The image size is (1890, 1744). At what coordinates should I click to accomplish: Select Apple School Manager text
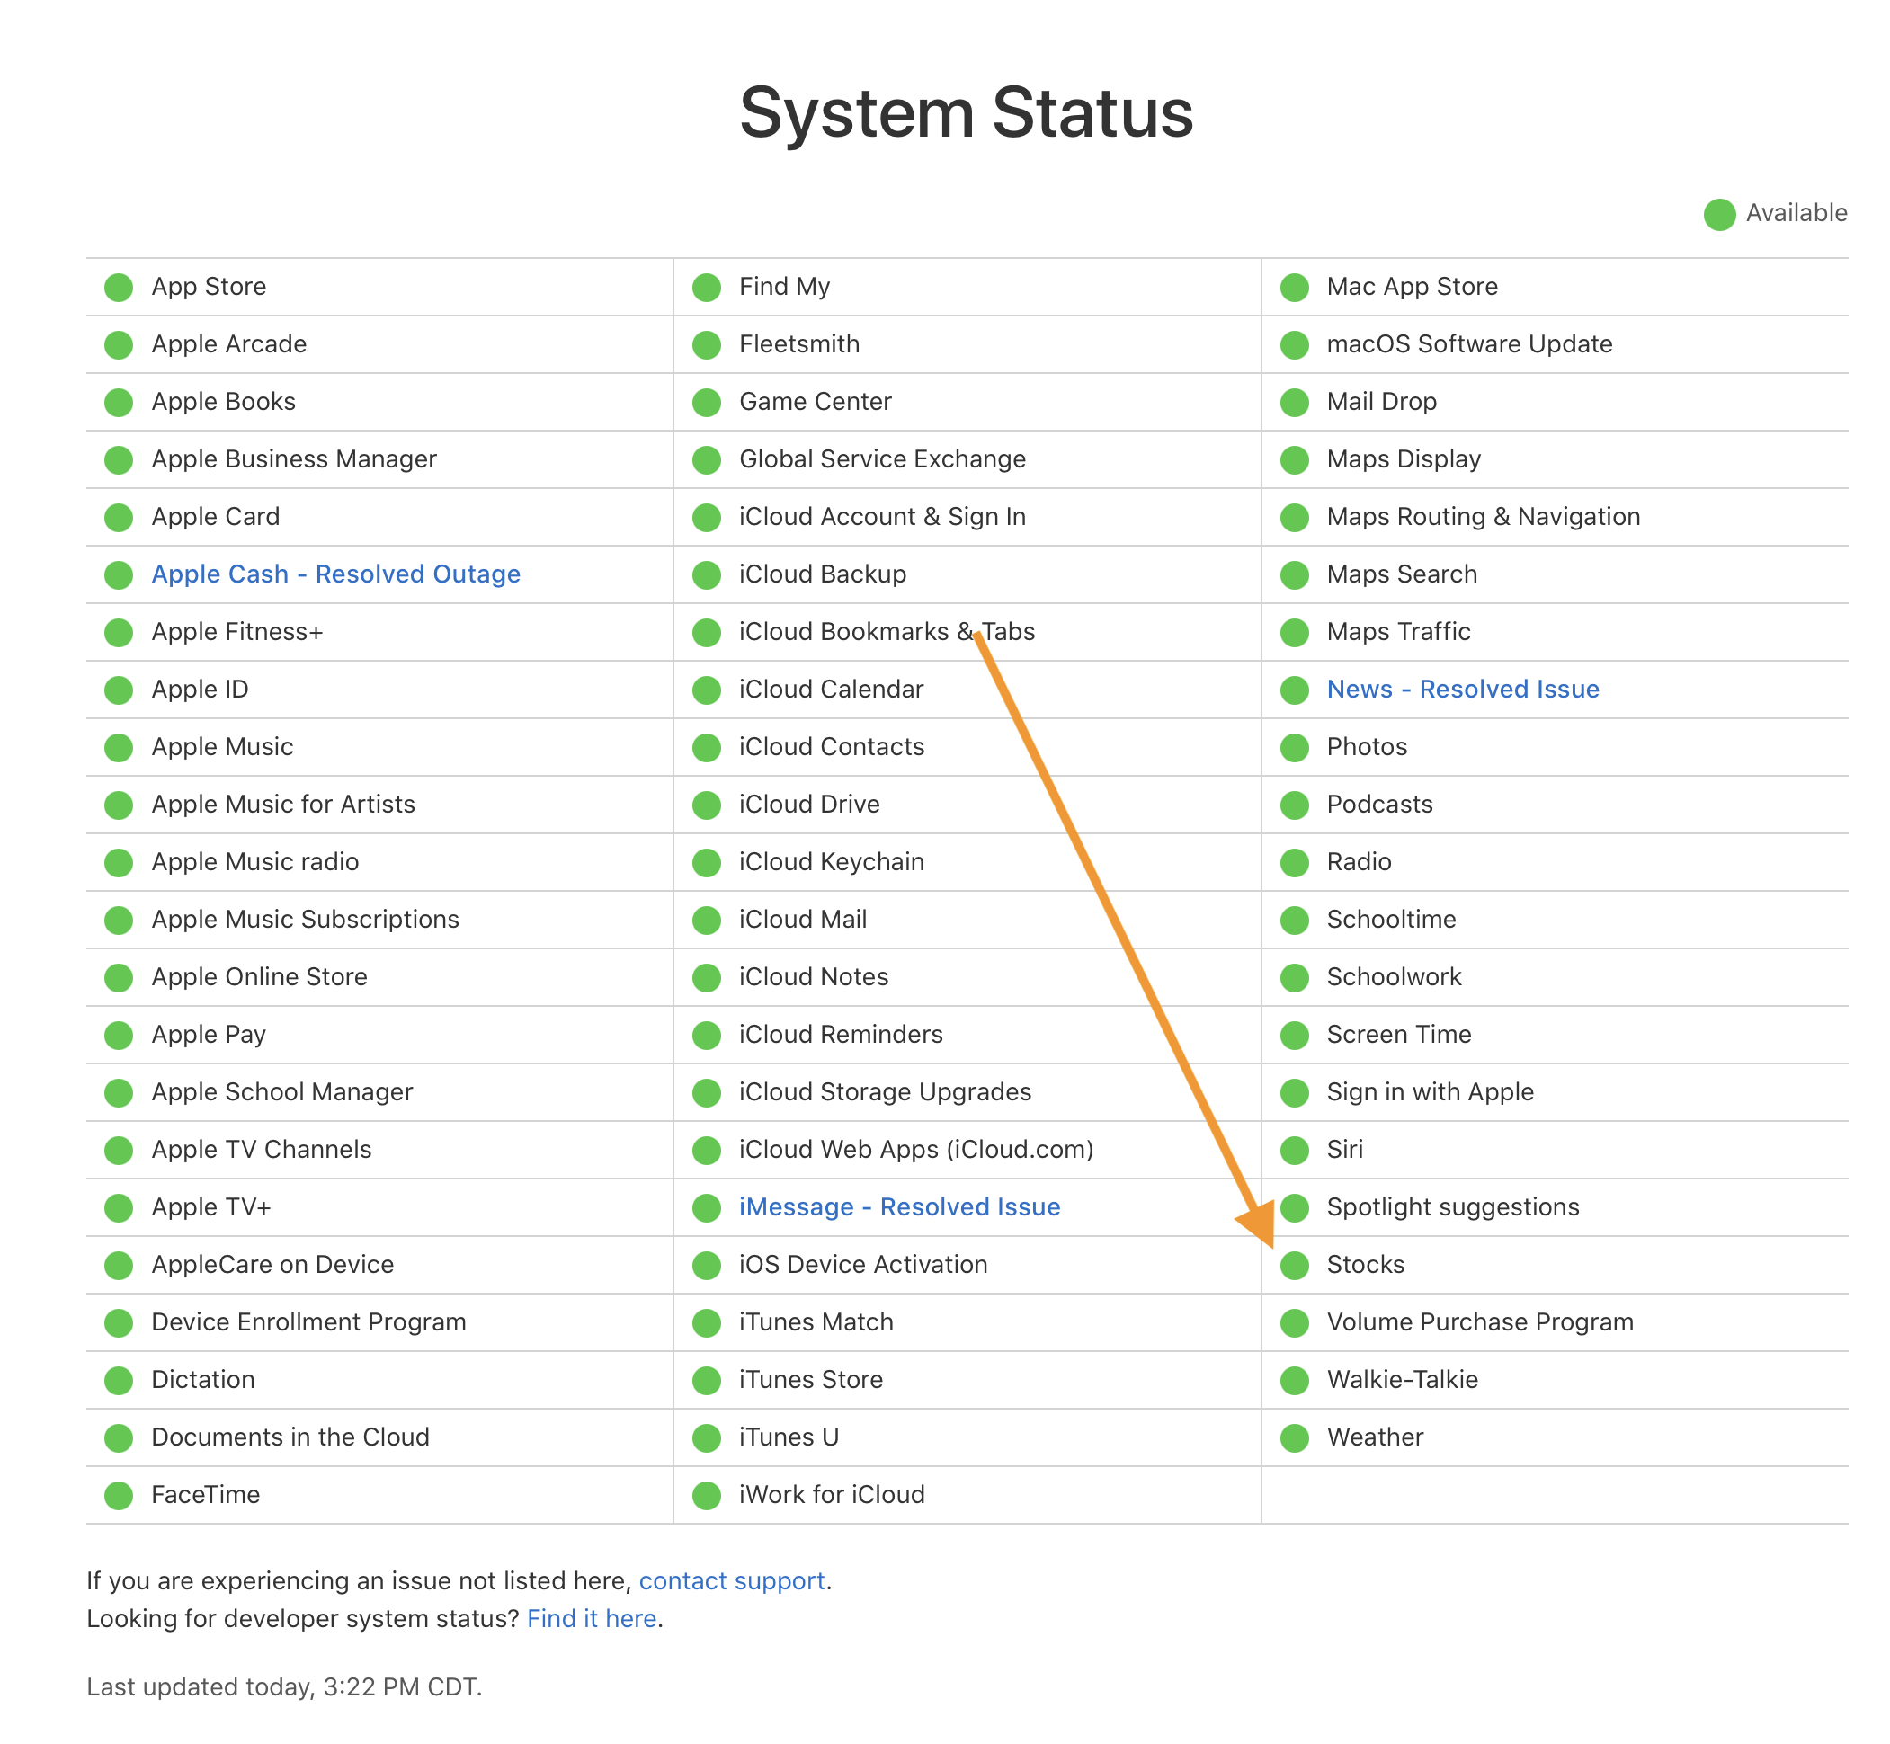tap(281, 1092)
